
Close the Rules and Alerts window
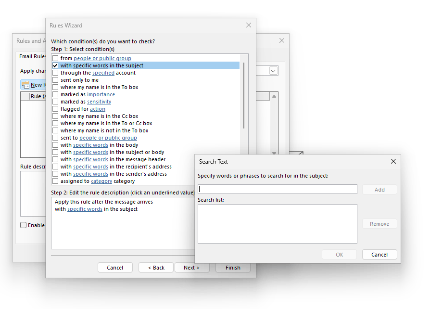(282, 40)
